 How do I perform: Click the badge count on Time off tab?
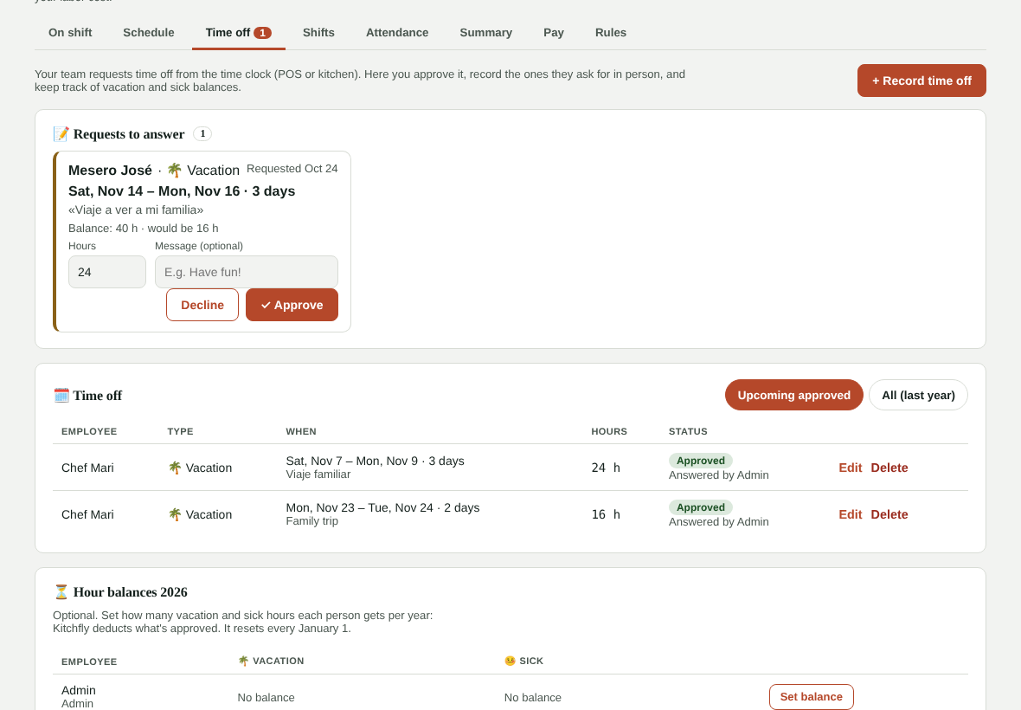tap(262, 33)
